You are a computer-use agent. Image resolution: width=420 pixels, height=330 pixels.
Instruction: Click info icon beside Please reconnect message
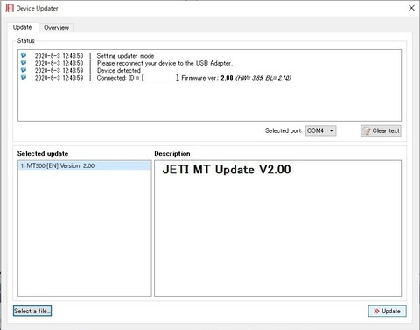[24, 63]
